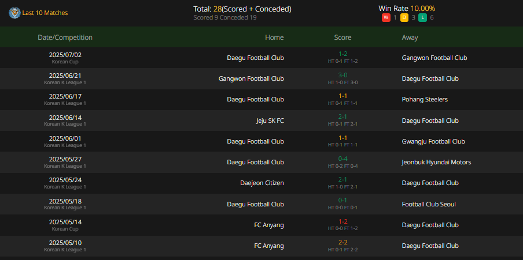Open the 2025/05/14 Korean Cup match row

pyautogui.click(x=261, y=225)
